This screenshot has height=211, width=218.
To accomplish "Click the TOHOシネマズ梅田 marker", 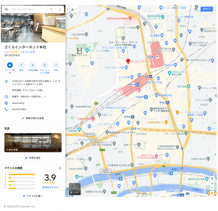I will coord(169,73).
